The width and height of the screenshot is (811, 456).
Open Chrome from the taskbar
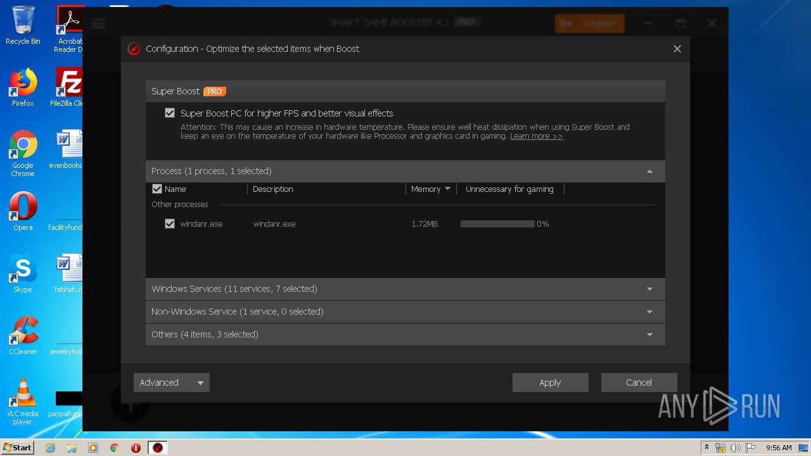pyautogui.click(x=115, y=448)
